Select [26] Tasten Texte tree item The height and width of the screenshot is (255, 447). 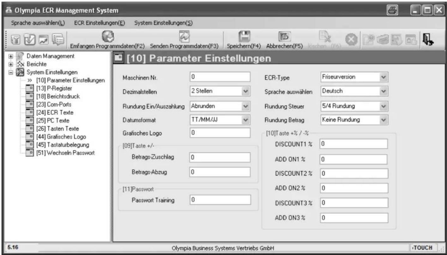click(57, 129)
